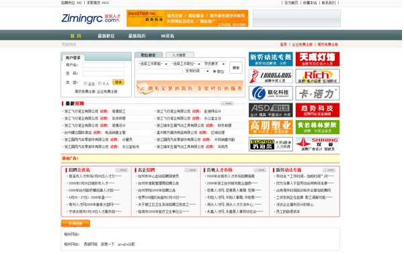This screenshot has height=255, width=404.
Task: Click 企业免费注册 in top right bar
Action: click(302, 44)
